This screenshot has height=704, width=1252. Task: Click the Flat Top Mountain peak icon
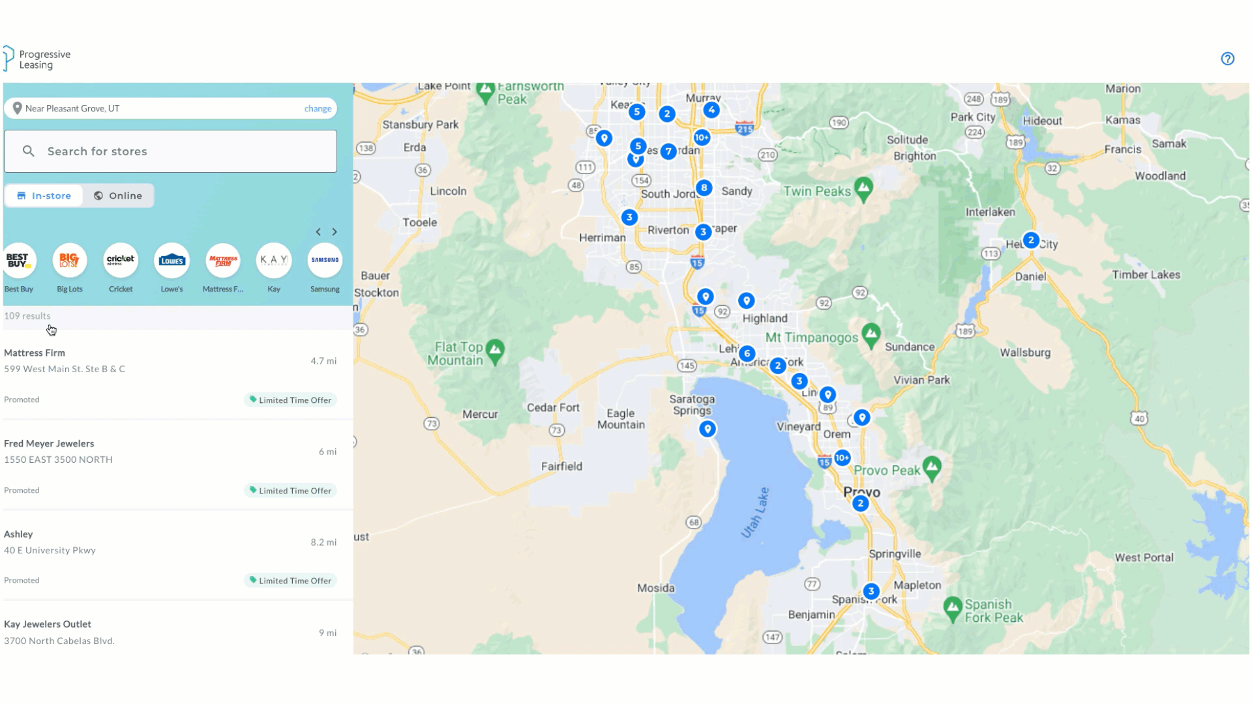tap(495, 351)
